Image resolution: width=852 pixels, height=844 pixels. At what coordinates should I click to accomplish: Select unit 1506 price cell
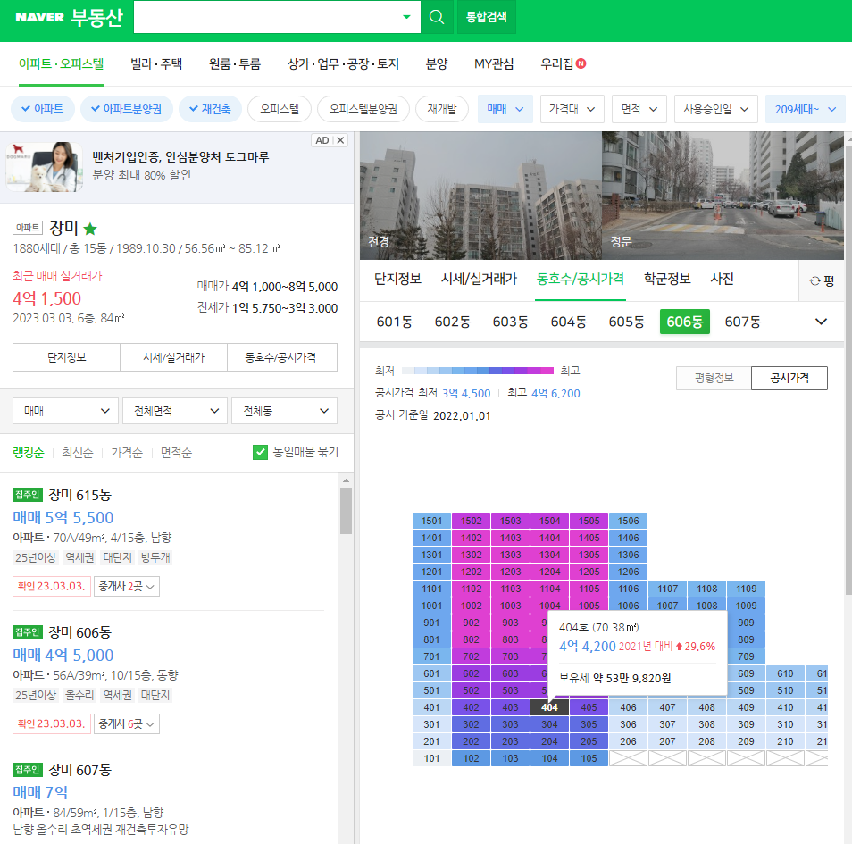pyautogui.click(x=628, y=521)
